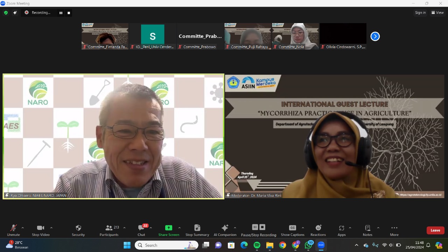This screenshot has width=448, height=252.
Task: Click the Sign in link
Action: [420, 13]
